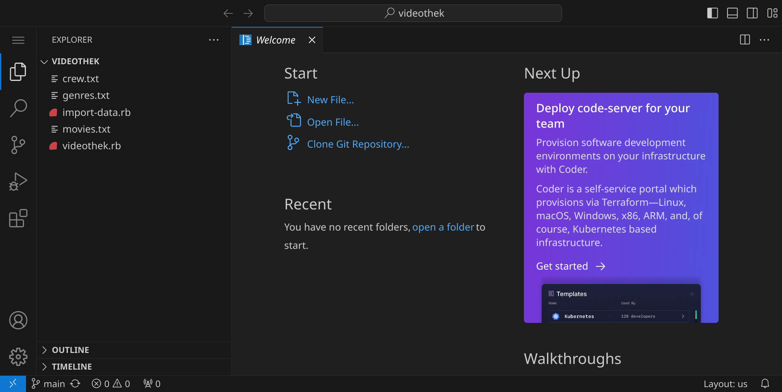Screen dimensions: 782x392
Task: Open the application hamburger menu
Action: pyautogui.click(x=18, y=40)
